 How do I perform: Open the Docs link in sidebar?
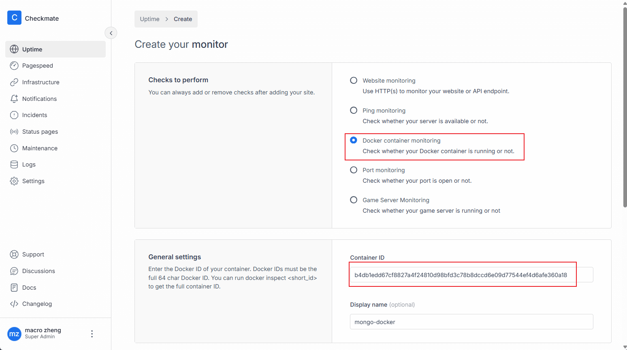click(29, 288)
